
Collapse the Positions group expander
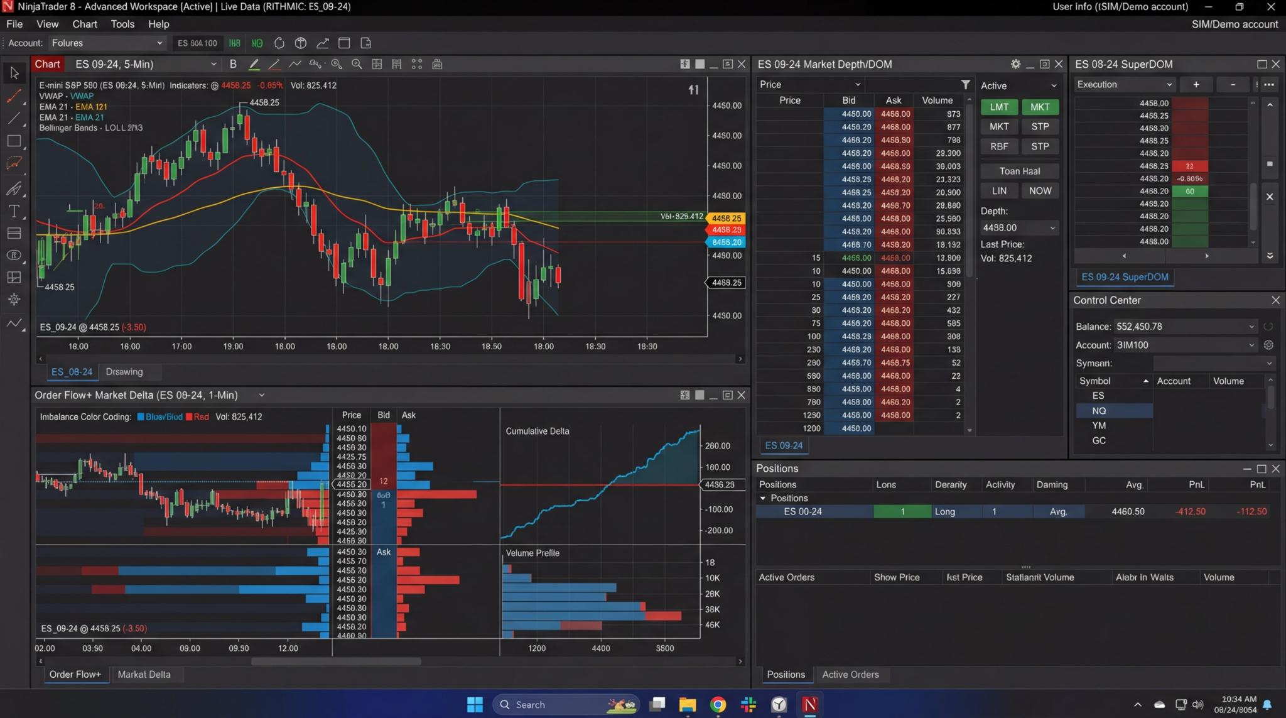(762, 498)
